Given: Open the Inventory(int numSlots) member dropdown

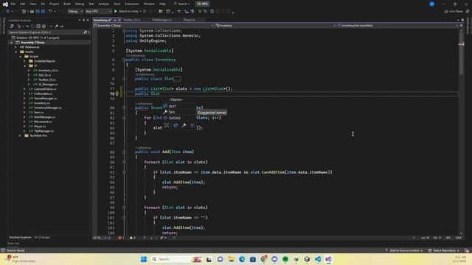Looking at the screenshot, I should tap(398, 26).
